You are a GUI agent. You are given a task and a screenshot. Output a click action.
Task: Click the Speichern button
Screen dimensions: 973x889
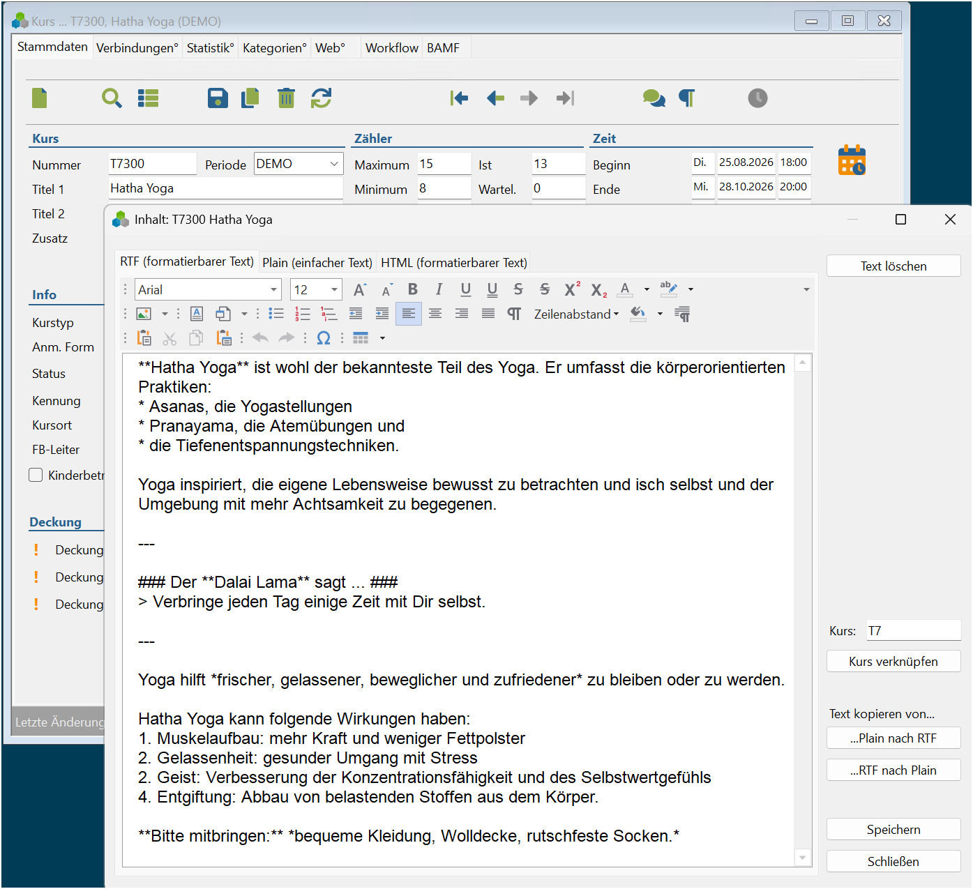pyautogui.click(x=893, y=830)
